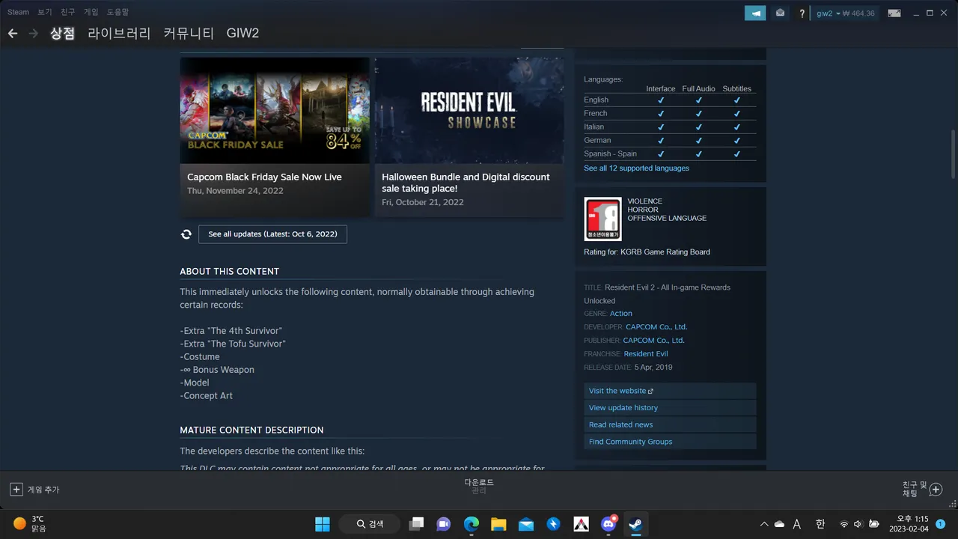Click the KGRB 18 rating icon
The width and height of the screenshot is (958, 539).
(602, 219)
